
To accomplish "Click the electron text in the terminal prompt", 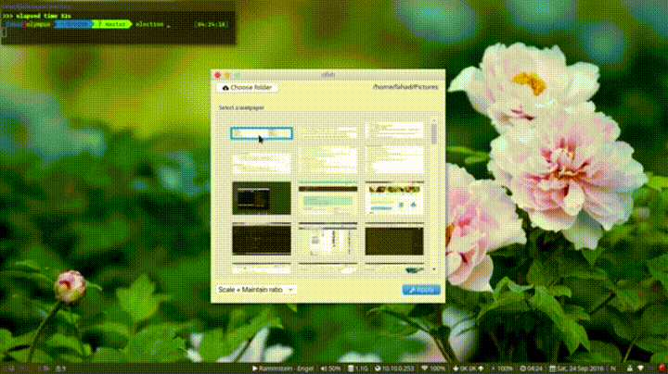I will 149,24.
